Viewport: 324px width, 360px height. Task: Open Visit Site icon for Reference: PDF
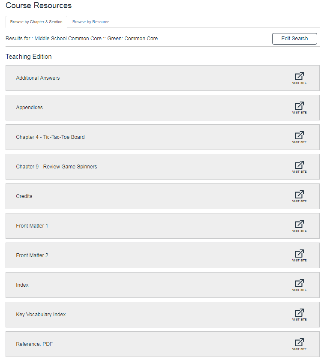pos(299,344)
